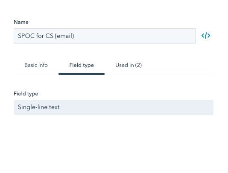Click the disabled Field type box
Image resolution: width=228 pixels, height=173 pixels.
(114, 107)
